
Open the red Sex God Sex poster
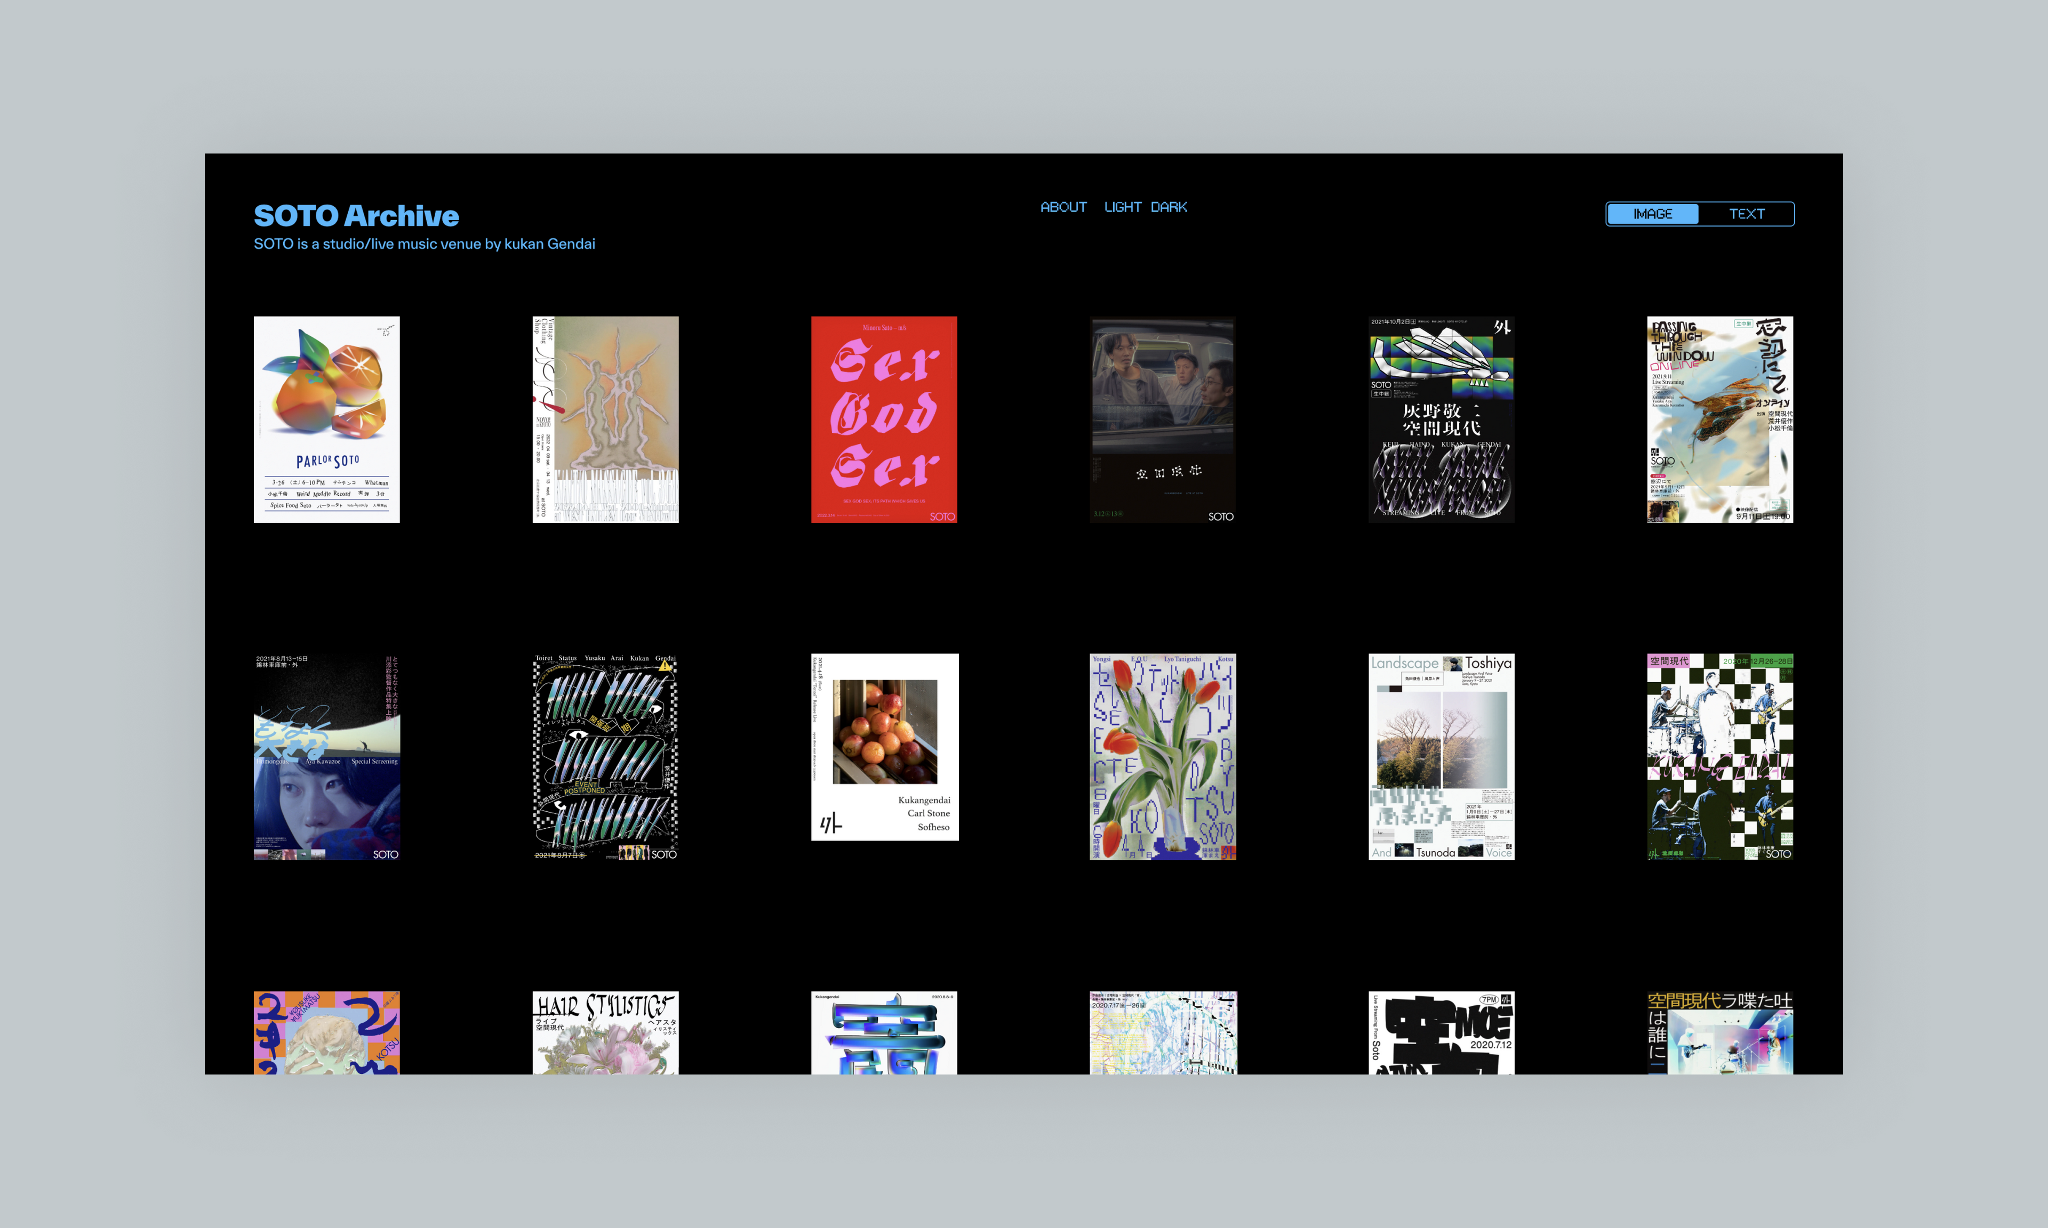tap(884, 419)
